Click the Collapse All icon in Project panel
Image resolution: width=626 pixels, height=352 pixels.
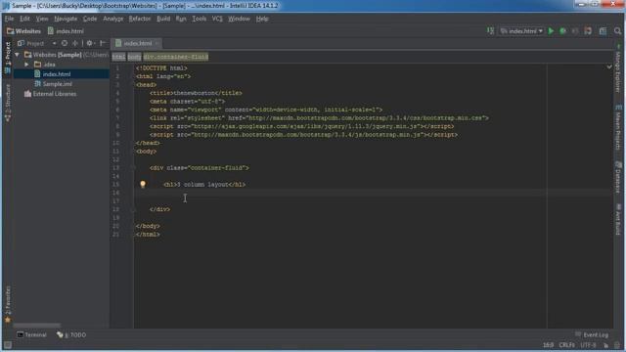point(75,43)
